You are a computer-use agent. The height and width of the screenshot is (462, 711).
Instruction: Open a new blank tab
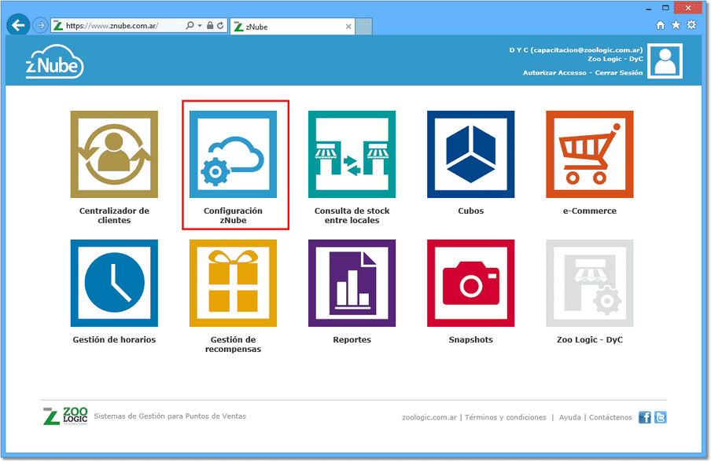tap(363, 27)
